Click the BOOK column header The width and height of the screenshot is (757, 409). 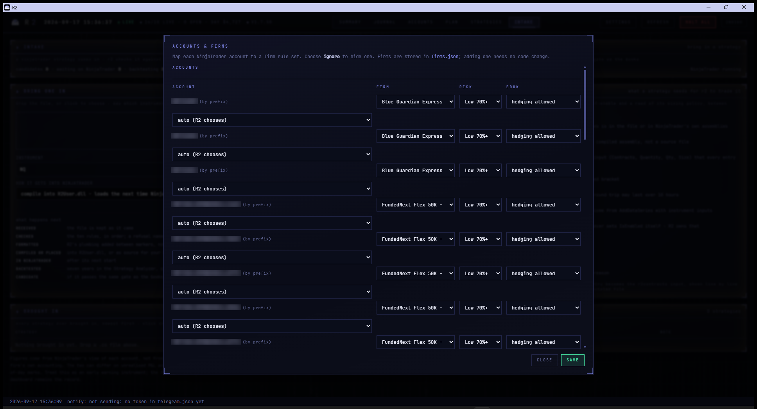pos(513,87)
